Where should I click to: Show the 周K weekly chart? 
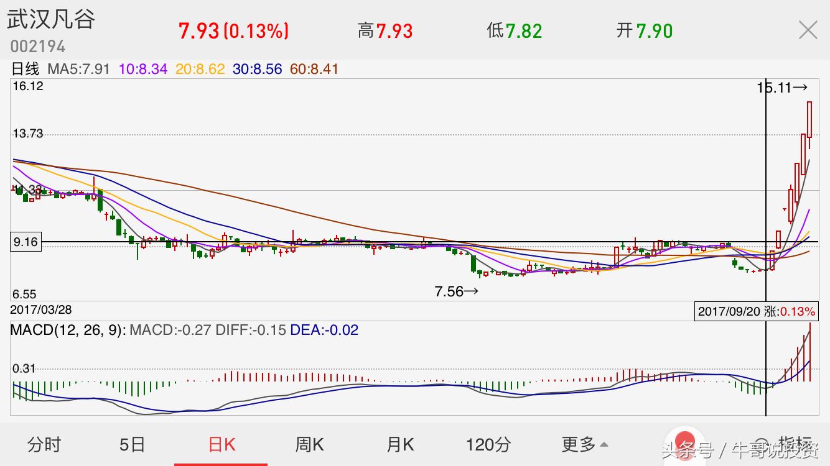[309, 444]
